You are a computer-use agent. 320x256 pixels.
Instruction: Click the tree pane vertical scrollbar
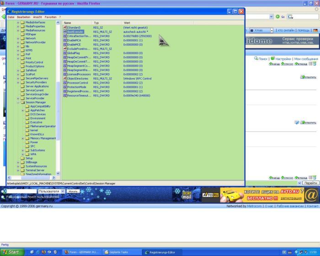(x=58, y=91)
